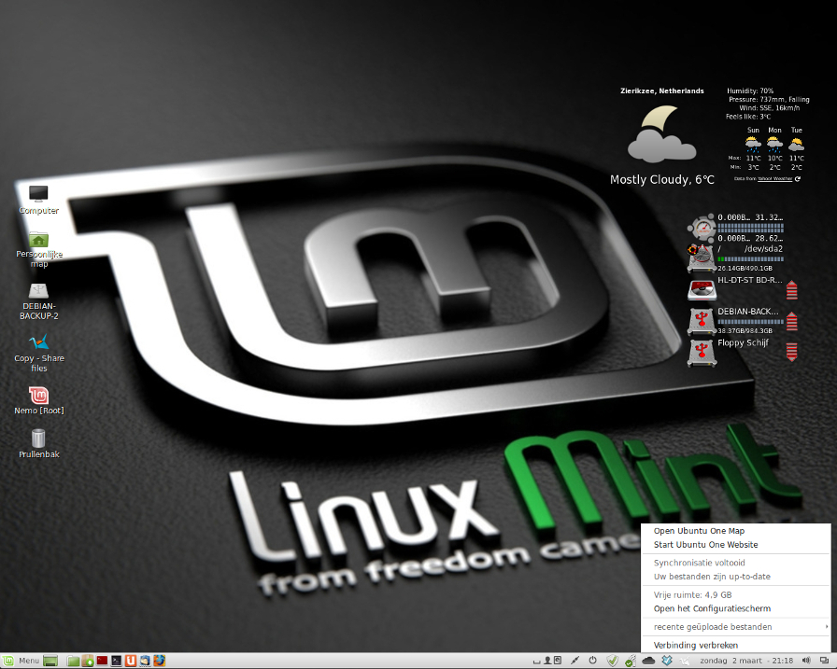Click the HL-DT-ST BD-R optical drive icon

(701, 290)
